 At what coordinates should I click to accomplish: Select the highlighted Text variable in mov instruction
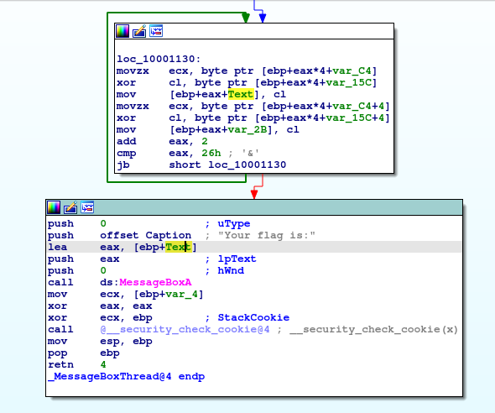pyautogui.click(x=241, y=94)
